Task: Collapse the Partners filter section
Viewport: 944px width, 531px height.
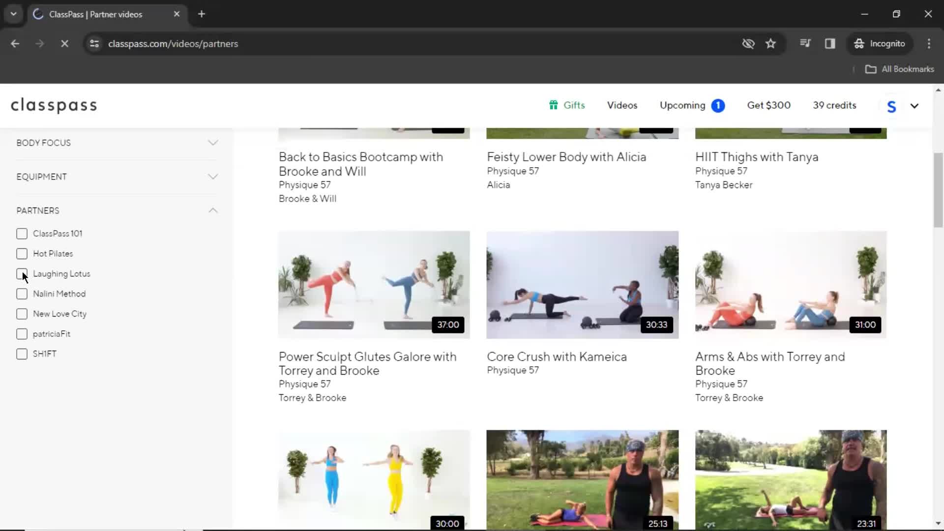Action: pyautogui.click(x=117, y=211)
